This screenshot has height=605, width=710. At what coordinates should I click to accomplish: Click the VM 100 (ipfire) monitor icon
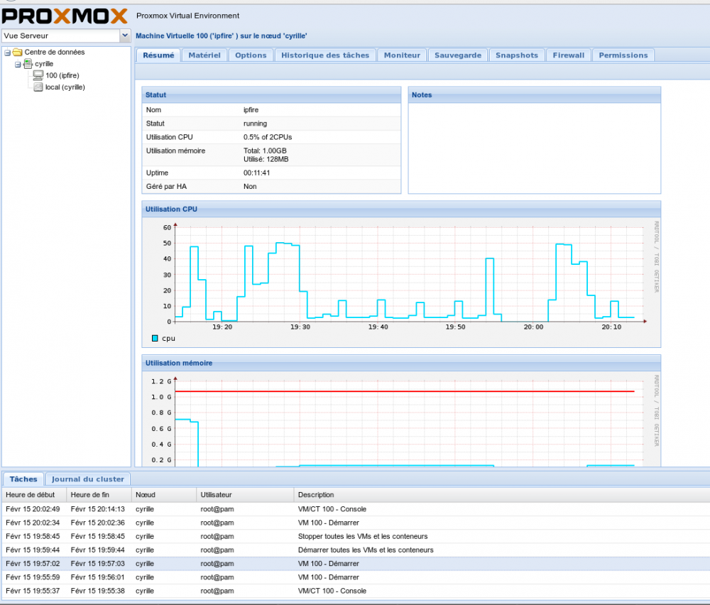[39, 75]
